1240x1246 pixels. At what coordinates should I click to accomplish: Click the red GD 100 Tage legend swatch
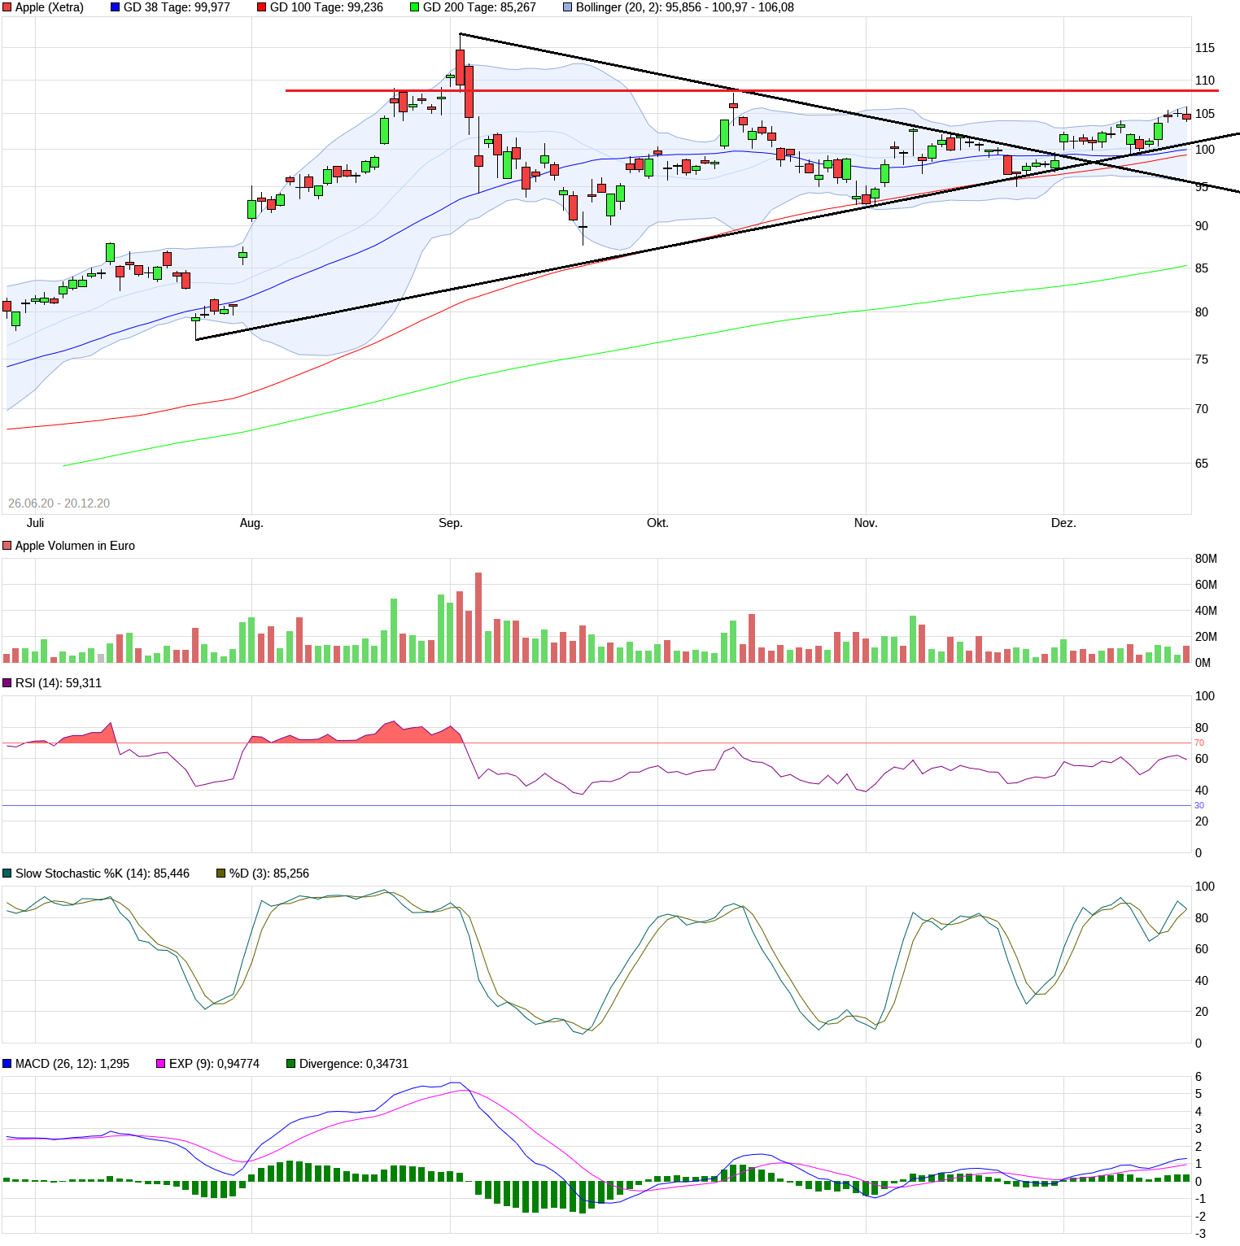(x=261, y=7)
